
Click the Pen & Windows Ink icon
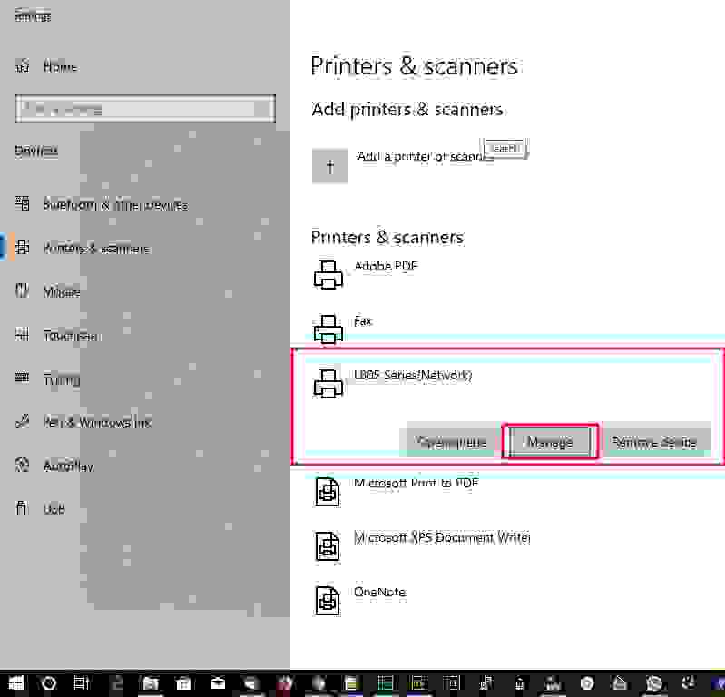click(x=23, y=422)
